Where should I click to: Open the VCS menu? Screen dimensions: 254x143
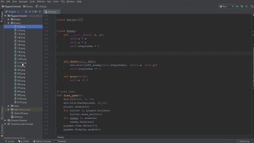[63, 2]
